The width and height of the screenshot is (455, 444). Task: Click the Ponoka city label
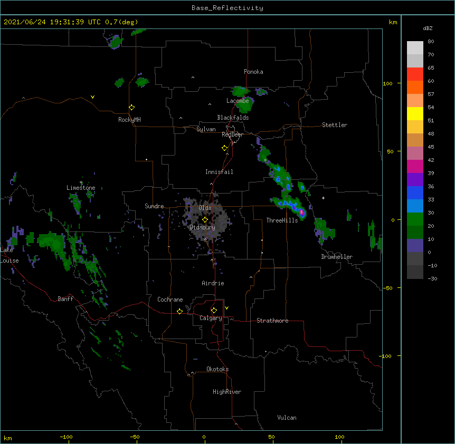point(253,72)
